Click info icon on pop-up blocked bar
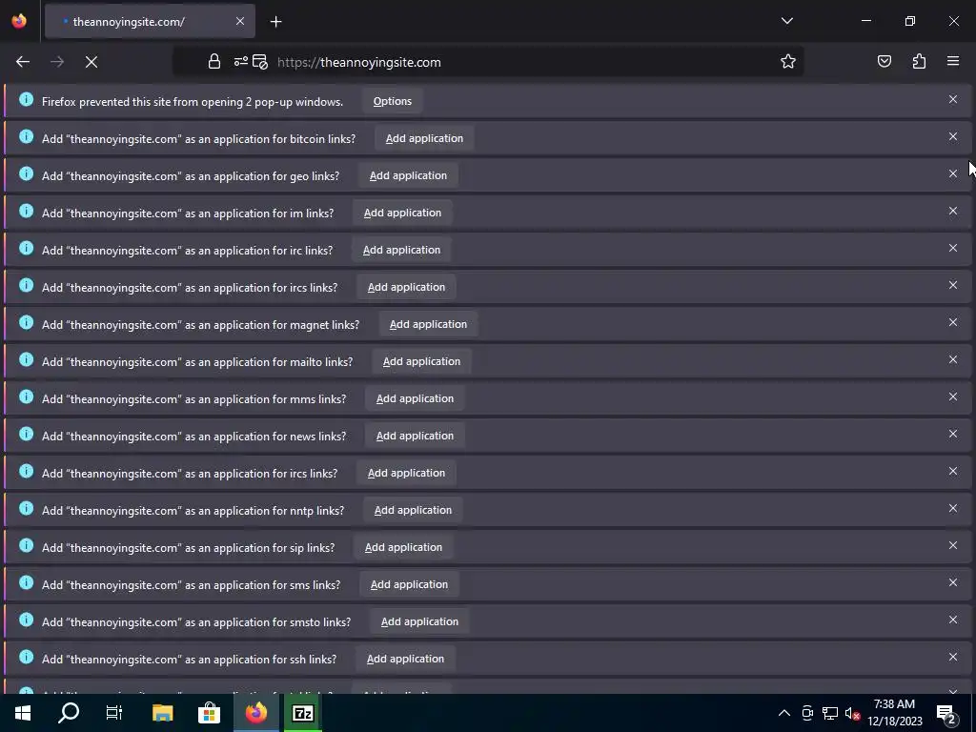Image resolution: width=976 pixels, height=732 pixels. pyautogui.click(x=26, y=99)
